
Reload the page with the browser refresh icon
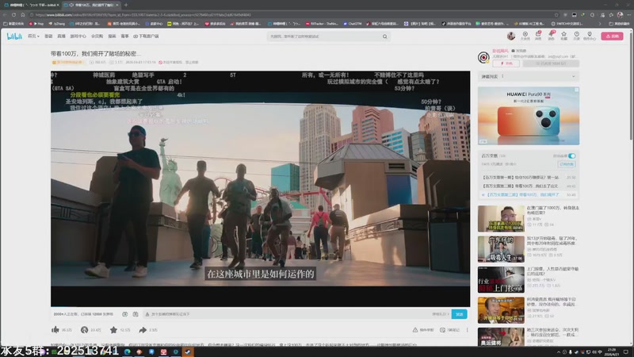(13, 15)
